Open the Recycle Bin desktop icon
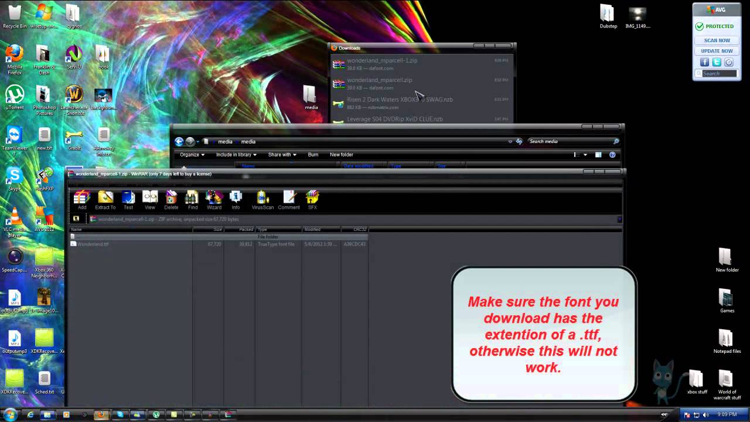750x422 pixels. click(x=15, y=16)
